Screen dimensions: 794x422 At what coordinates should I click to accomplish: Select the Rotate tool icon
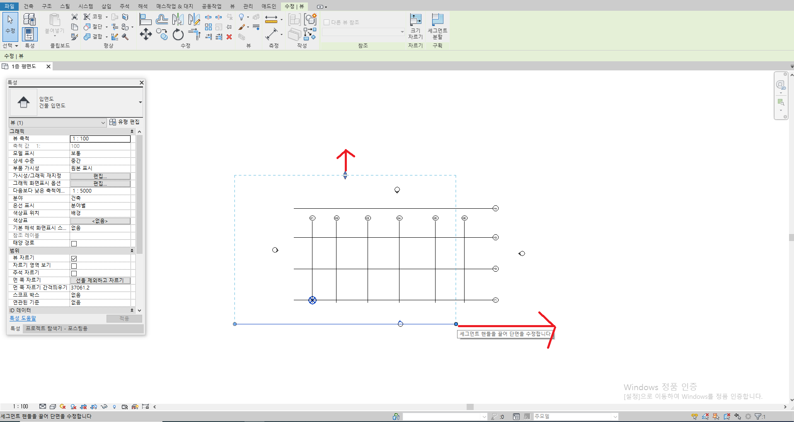(x=178, y=34)
